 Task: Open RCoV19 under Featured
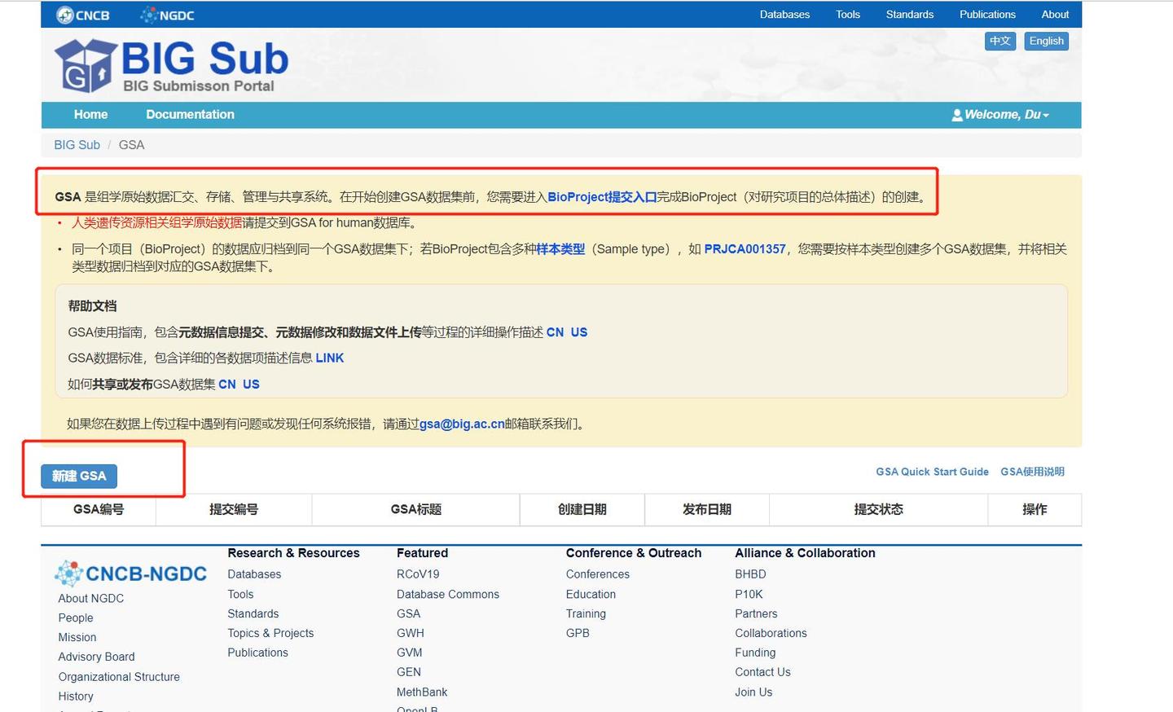pyautogui.click(x=418, y=574)
